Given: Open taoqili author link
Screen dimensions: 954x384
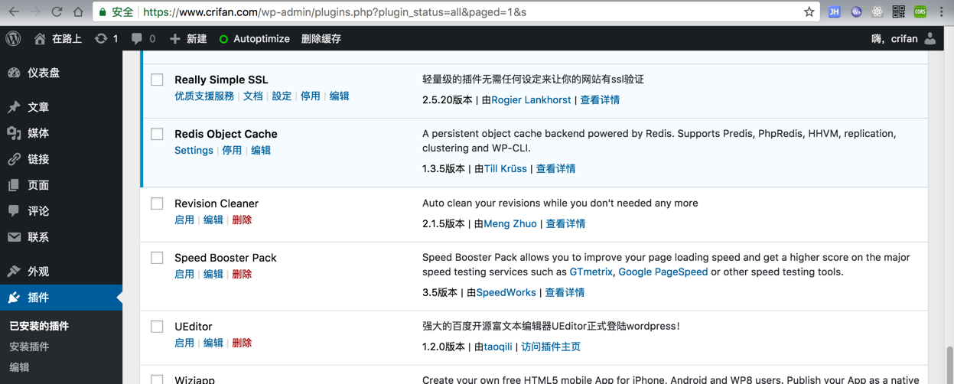Looking at the screenshot, I should [498, 347].
